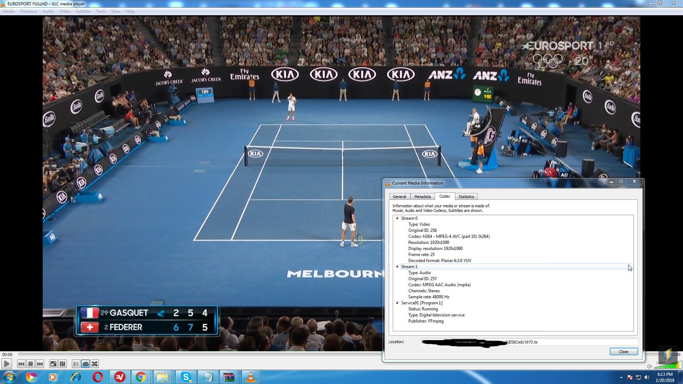Image resolution: width=683 pixels, height=384 pixels.
Task: Open Windows Explorer folder on taskbar
Action: (x=163, y=377)
